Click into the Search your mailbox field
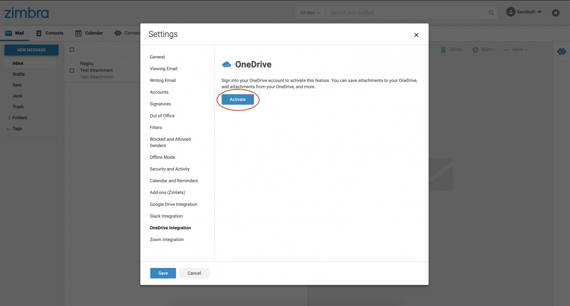This screenshot has width=570, height=306. 406,13
